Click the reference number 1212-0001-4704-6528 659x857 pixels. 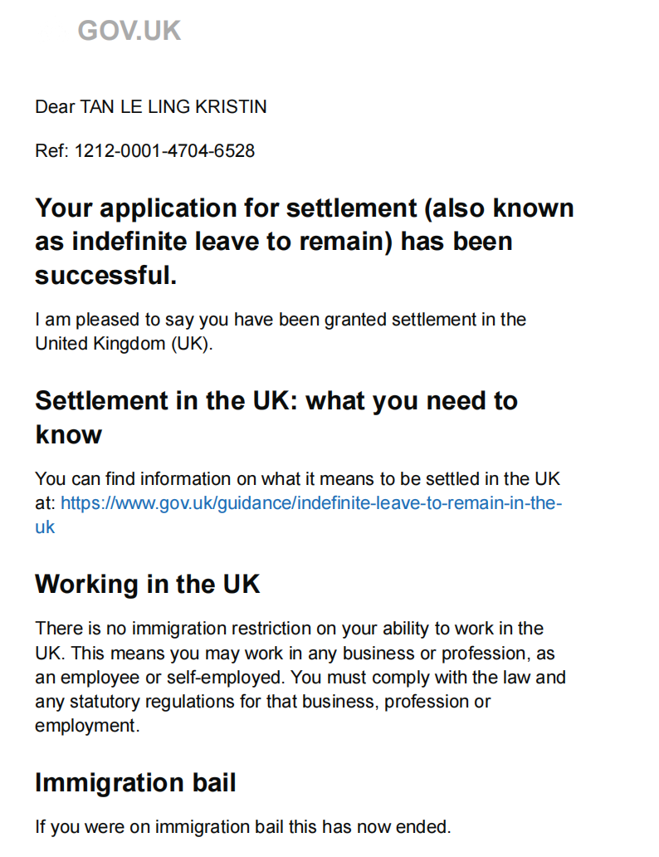click(164, 151)
